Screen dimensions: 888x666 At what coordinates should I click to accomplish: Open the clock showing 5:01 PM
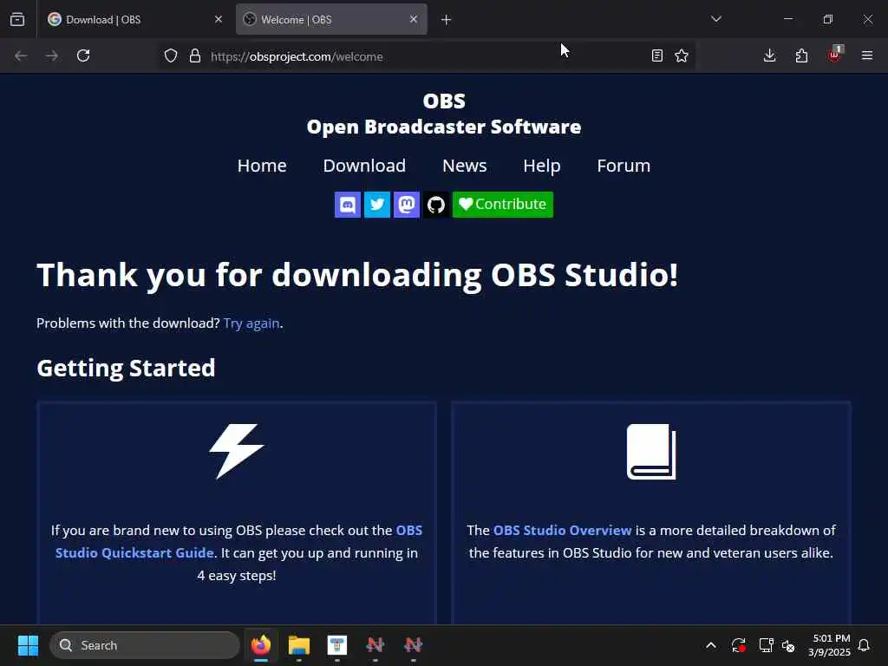[x=830, y=645]
